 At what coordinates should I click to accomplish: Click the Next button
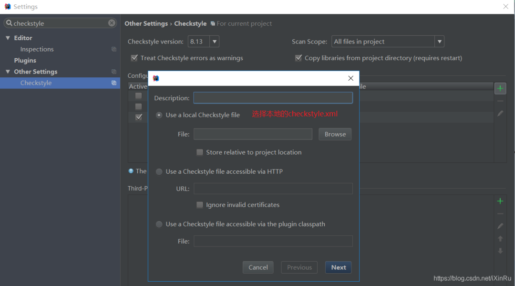point(338,267)
